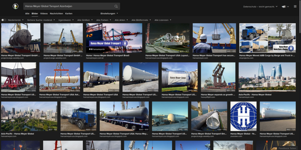Click into the search query field
Image resolution: width=301 pixels, height=150 pixels.
click(x=68, y=6)
